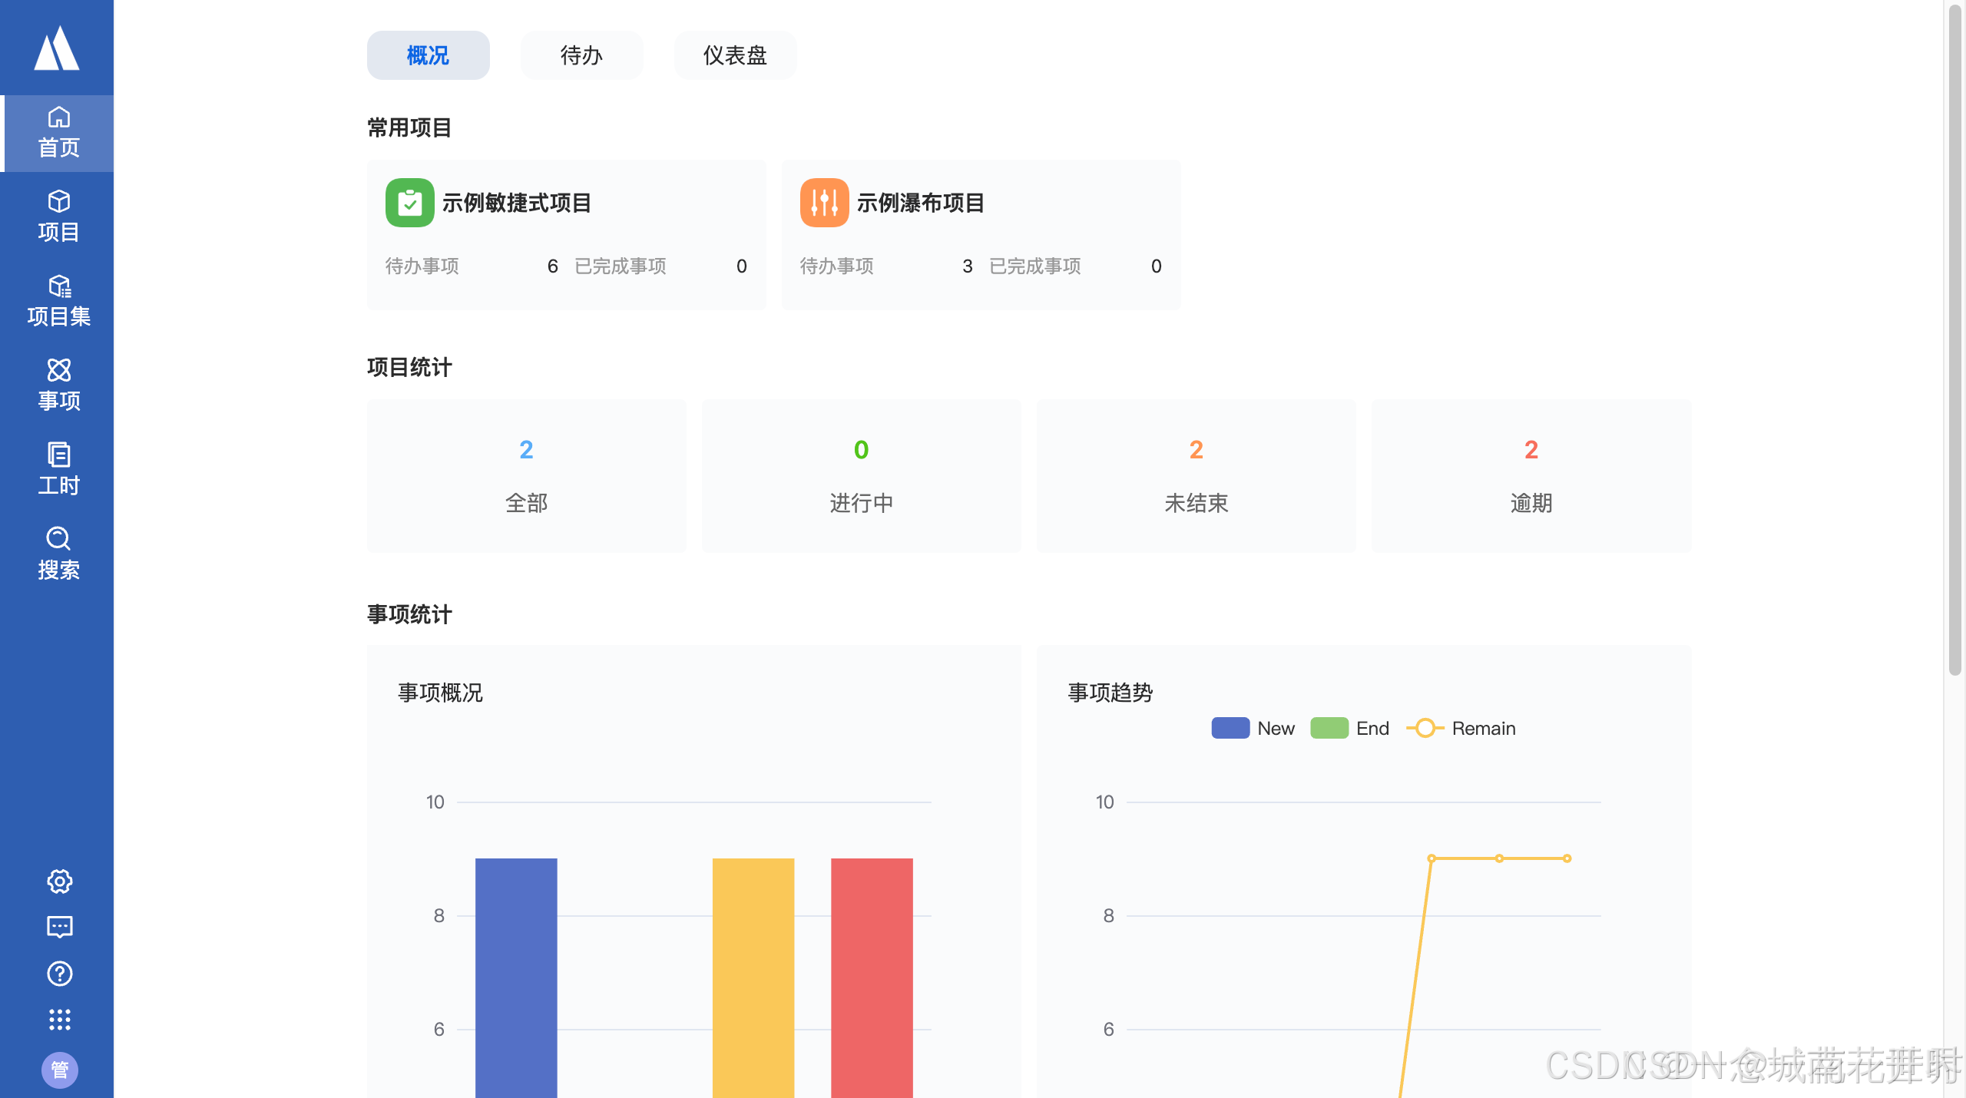Click the middle Remain line data point
Screen dimensions: 1966x1098
[1499, 858]
